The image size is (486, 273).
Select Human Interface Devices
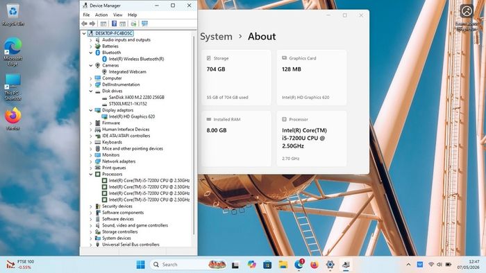pos(126,130)
